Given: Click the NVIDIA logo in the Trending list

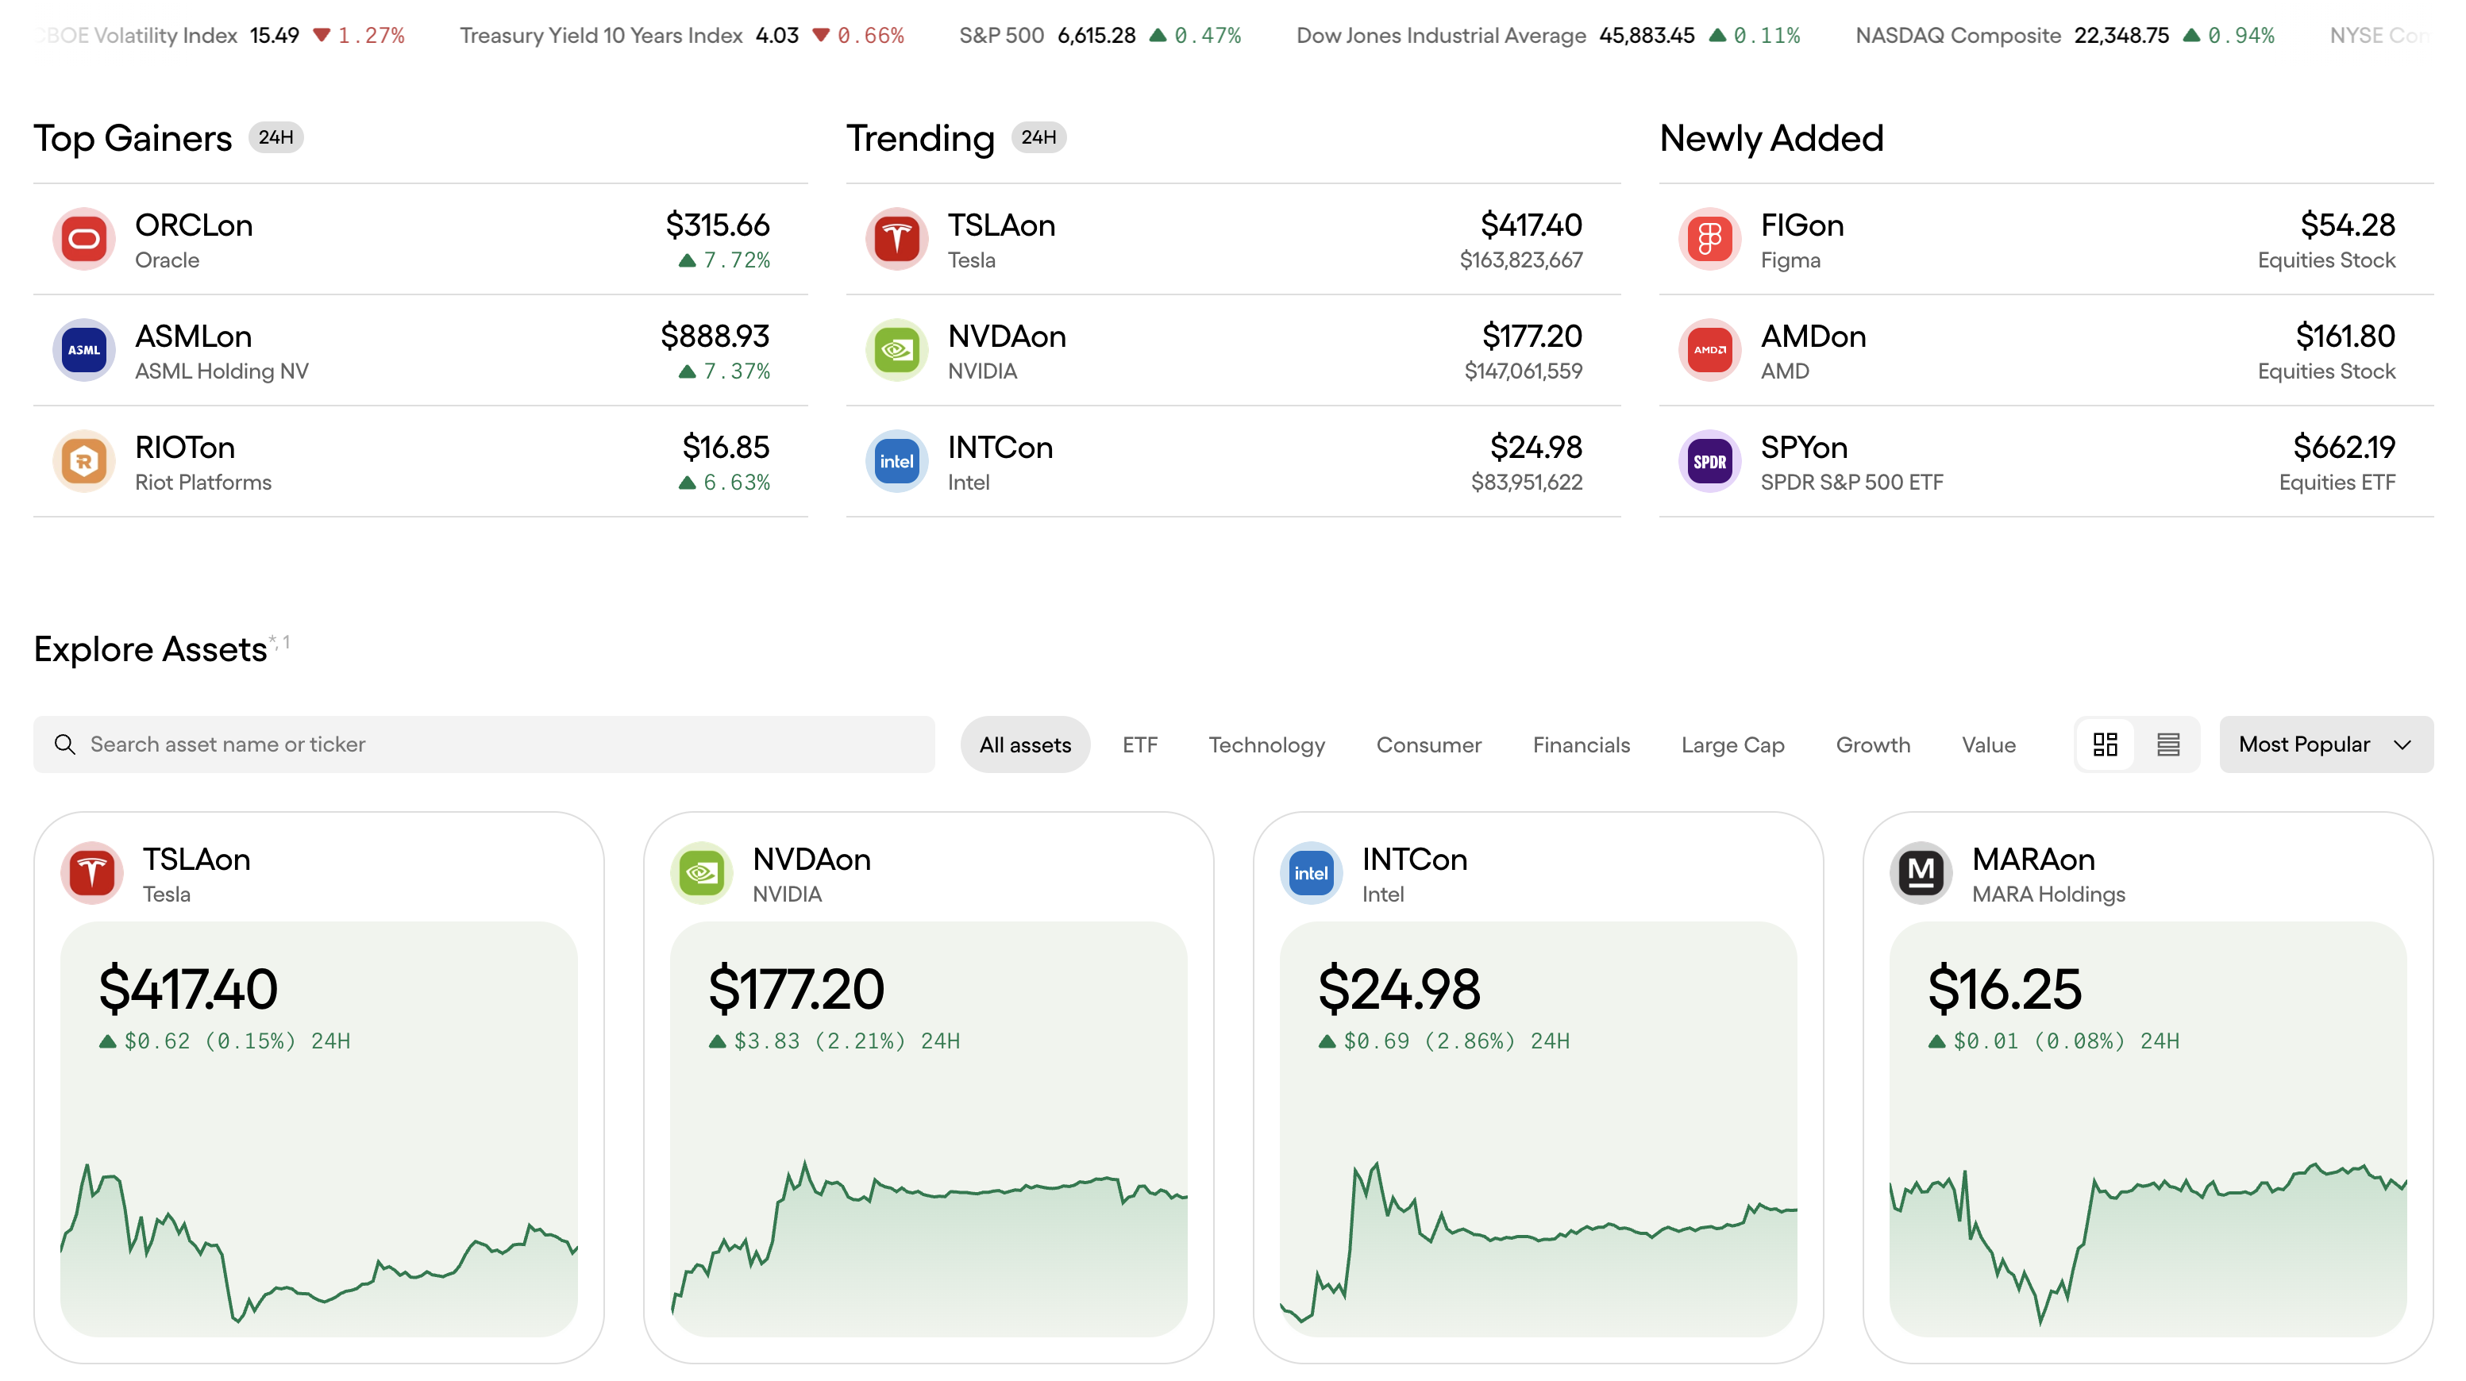Looking at the screenshot, I should tap(897, 350).
